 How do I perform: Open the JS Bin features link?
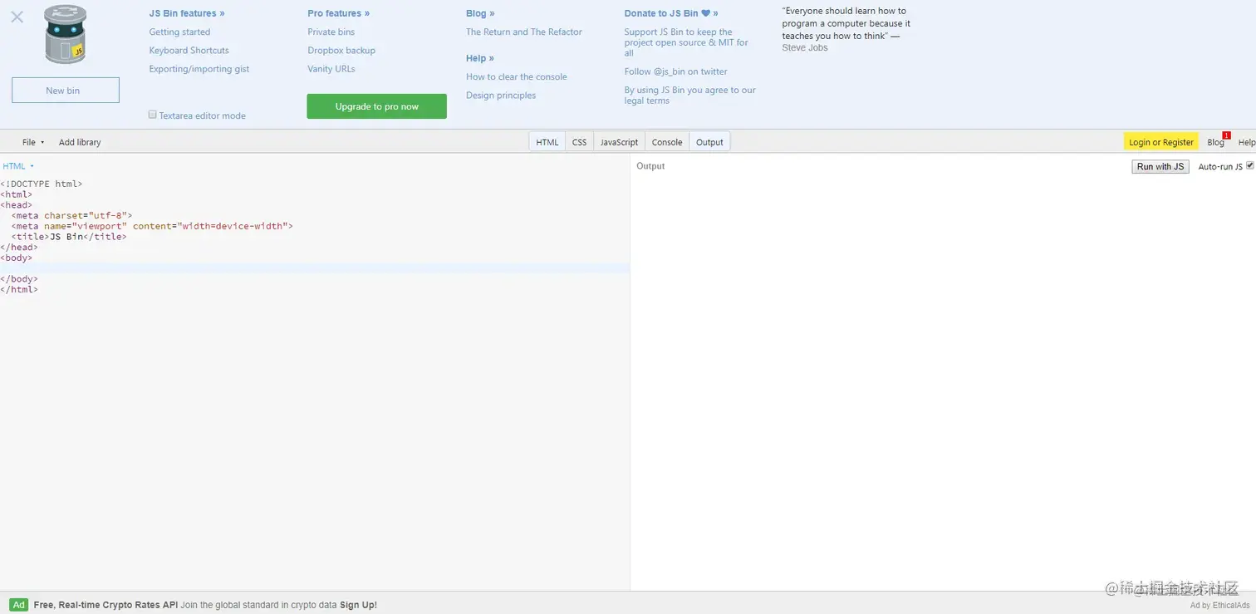[x=187, y=13]
